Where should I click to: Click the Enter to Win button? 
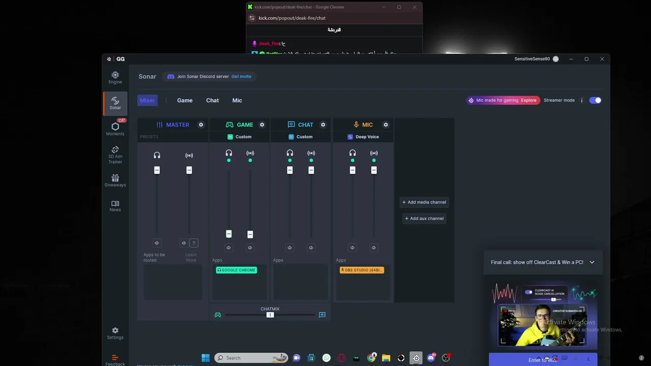pos(543,360)
